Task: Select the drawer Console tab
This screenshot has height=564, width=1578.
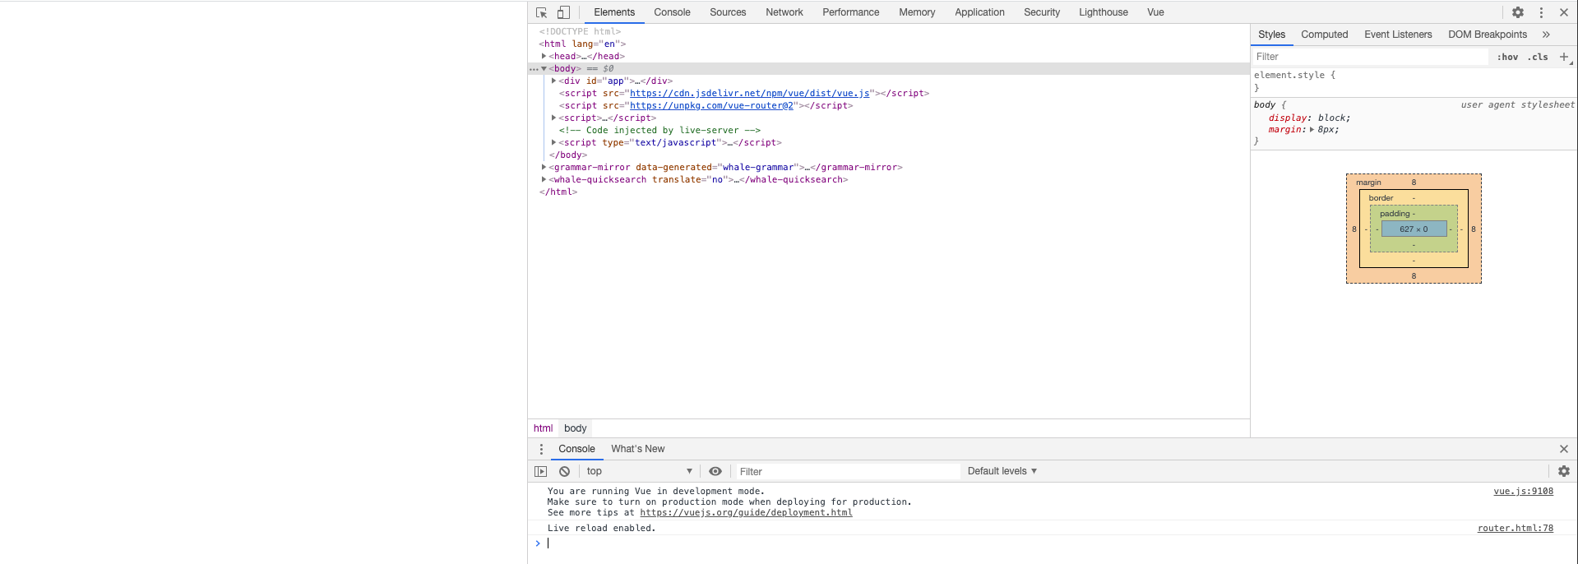Action: click(576, 449)
